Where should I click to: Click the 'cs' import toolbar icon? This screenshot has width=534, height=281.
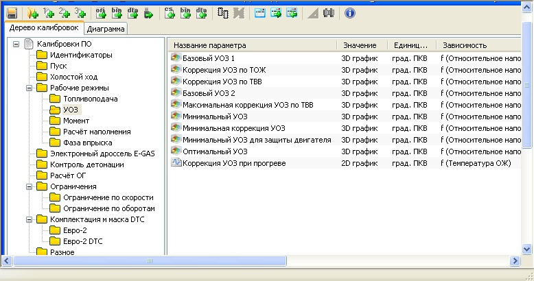pos(170,12)
